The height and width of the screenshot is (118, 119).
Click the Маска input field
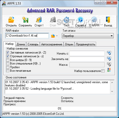(87, 65)
